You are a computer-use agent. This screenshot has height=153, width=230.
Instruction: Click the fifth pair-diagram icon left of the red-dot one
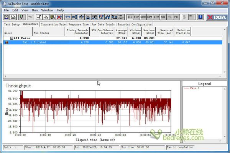[95, 17]
